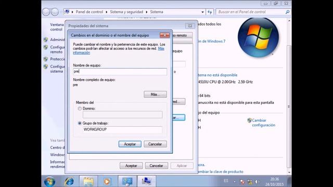Click shield icon beside Cambiar configuración
The image size is (333, 187).
click(x=249, y=121)
